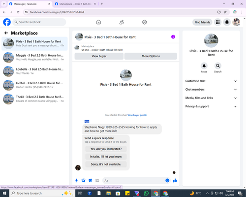Open the Hector conversation

tap(34, 85)
